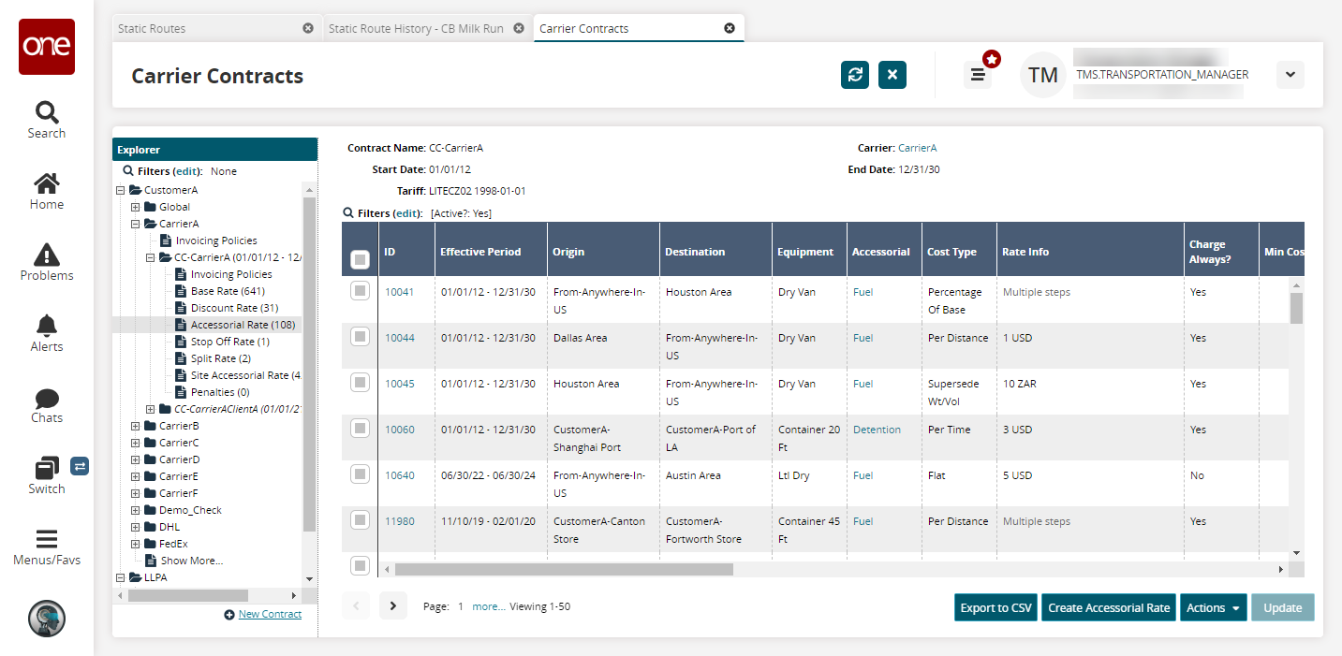This screenshot has height=656, width=1342.
Task: Click the New Contract link
Action: point(270,614)
